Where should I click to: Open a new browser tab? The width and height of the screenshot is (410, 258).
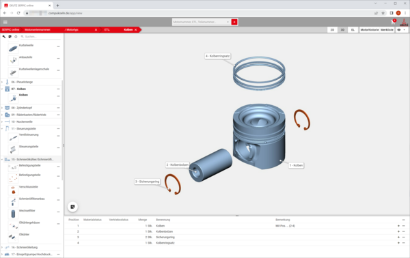click(58, 5)
